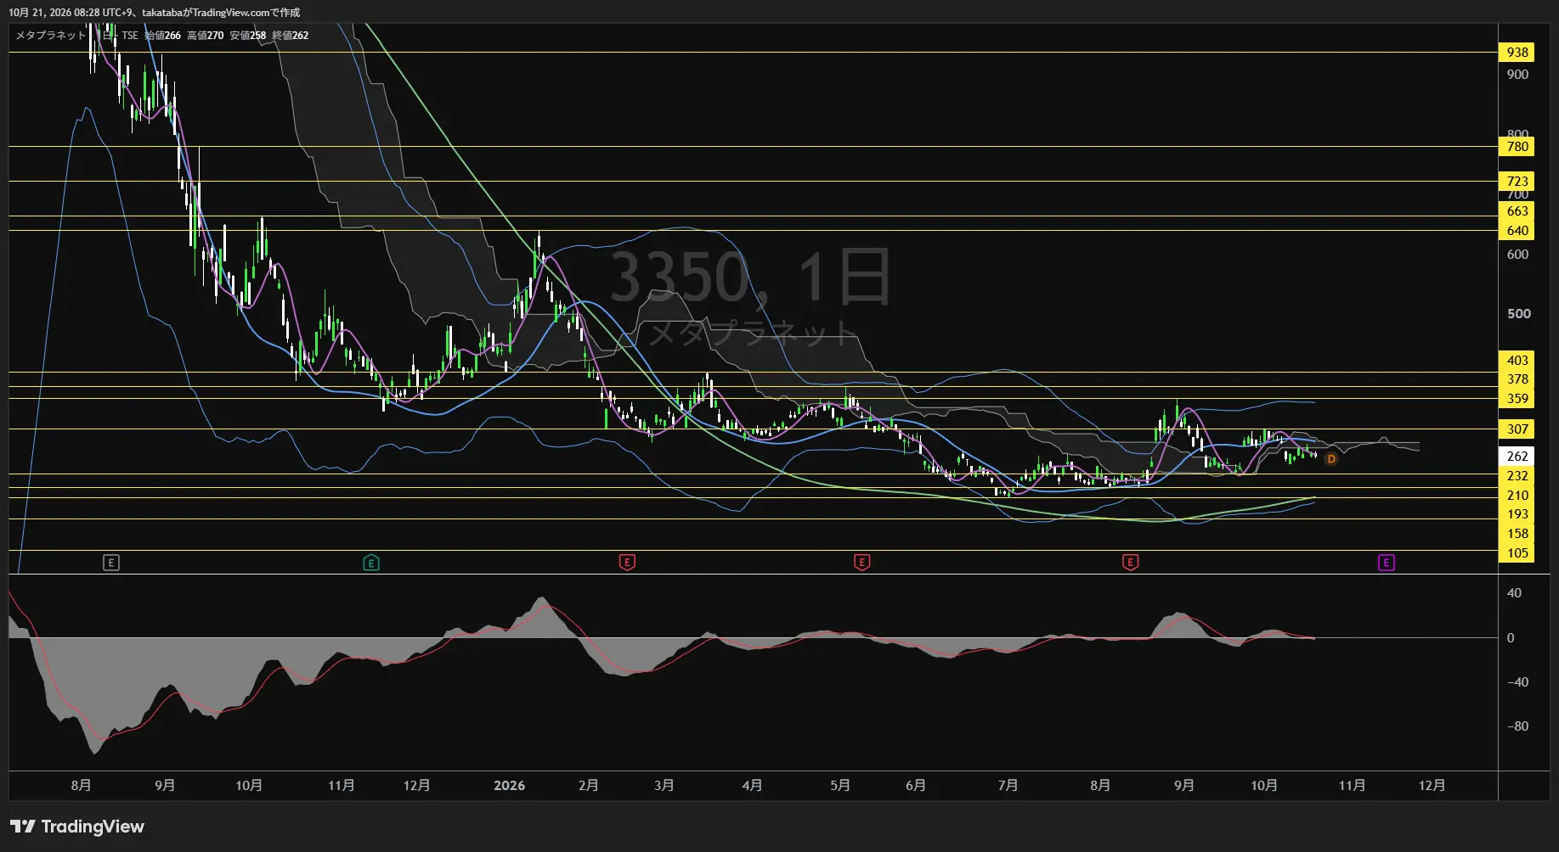Open the red E marker below February
The image size is (1559, 852).
(x=627, y=562)
